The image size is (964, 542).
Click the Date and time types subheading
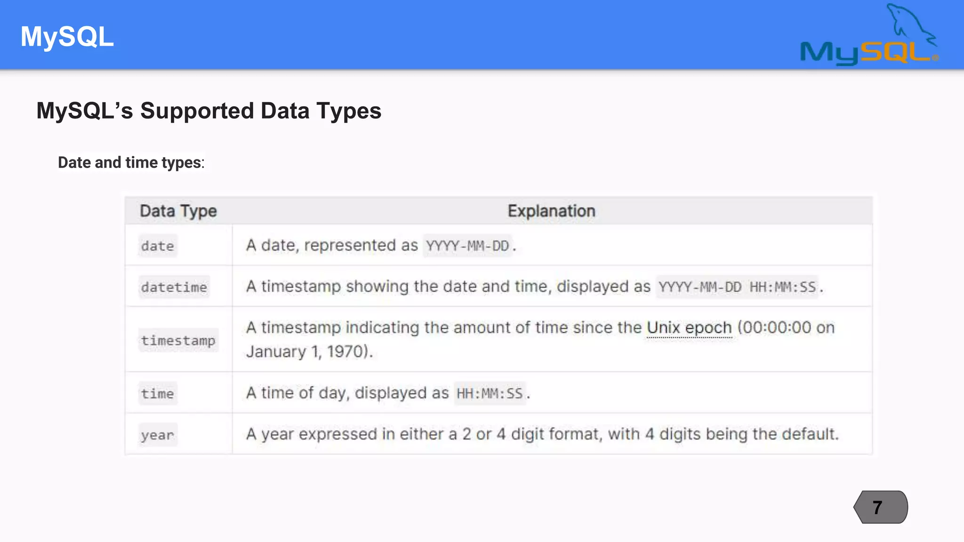tap(131, 162)
